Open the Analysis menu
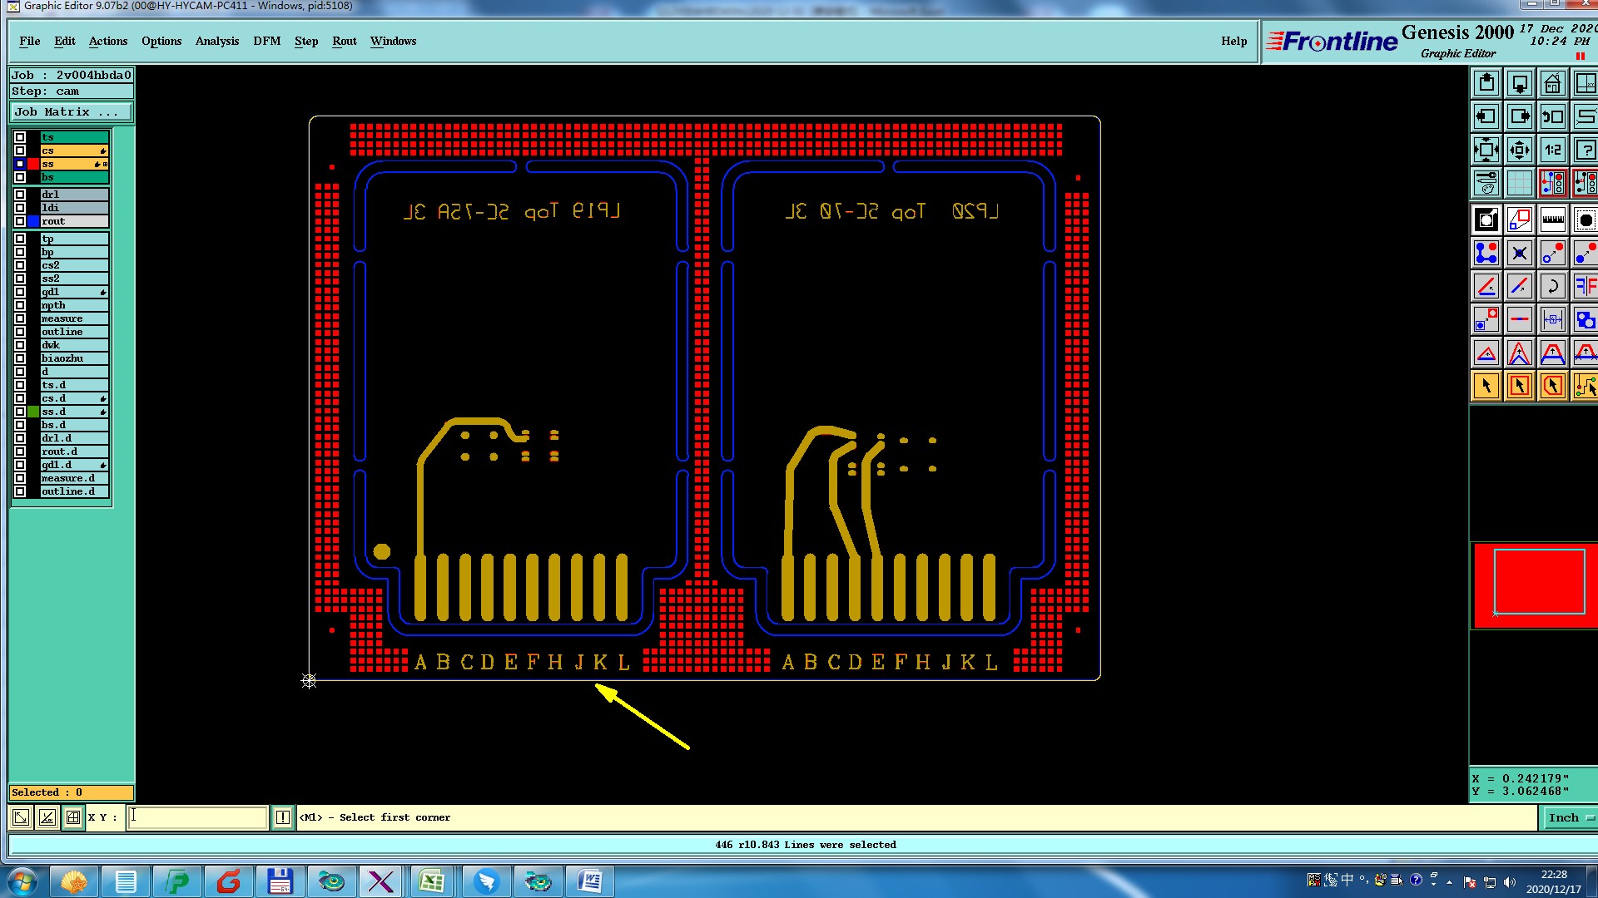The height and width of the screenshot is (898, 1598). [x=216, y=41]
